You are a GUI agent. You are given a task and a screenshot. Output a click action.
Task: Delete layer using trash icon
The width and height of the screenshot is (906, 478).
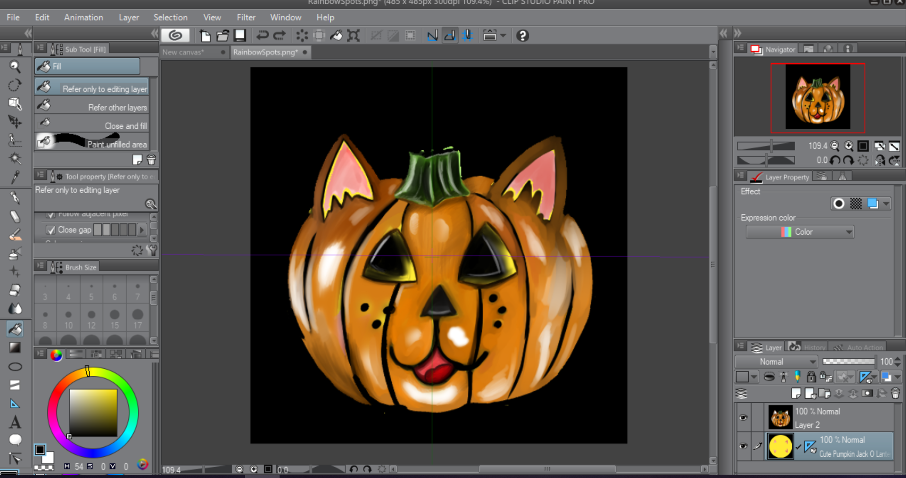[895, 393]
